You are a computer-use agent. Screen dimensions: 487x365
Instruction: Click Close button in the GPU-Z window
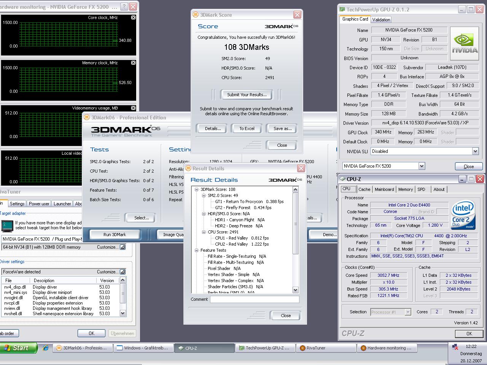point(469,167)
